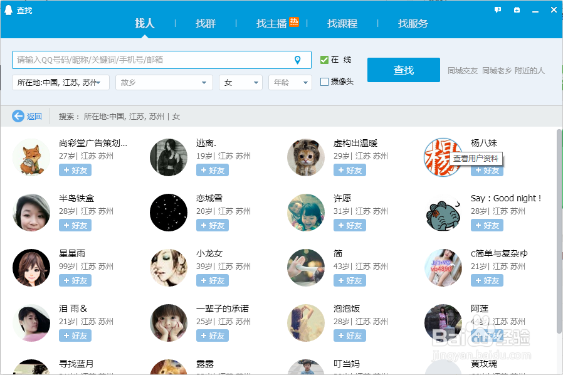The width and height of the screenshot is (563, 375).
Task: Open avatar of user 许愿
Action: [x=306, y=213]
